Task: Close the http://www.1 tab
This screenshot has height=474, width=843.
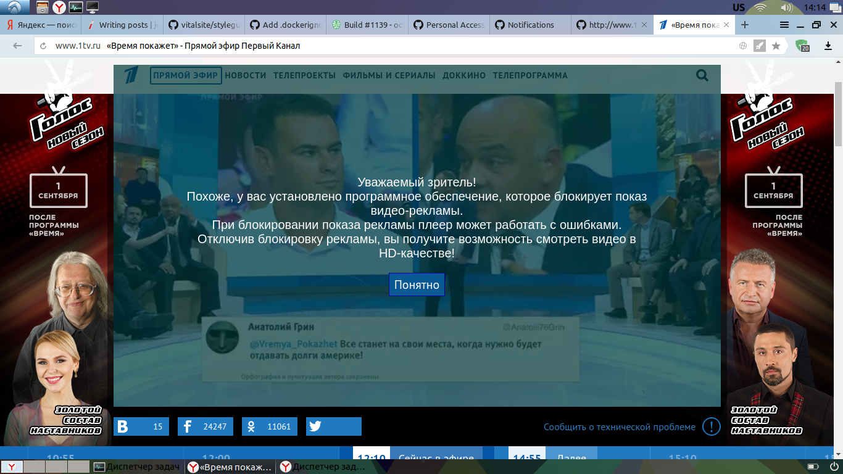Action: pos(644,25)
